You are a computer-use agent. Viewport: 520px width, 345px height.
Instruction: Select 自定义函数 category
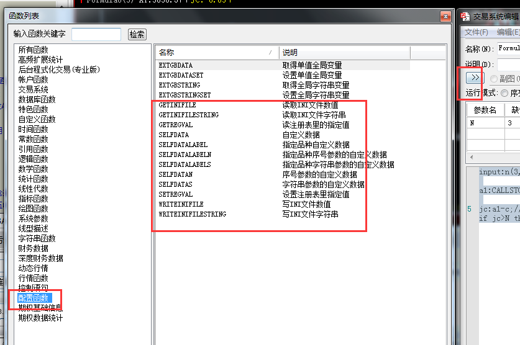click(x=37, y=119)
